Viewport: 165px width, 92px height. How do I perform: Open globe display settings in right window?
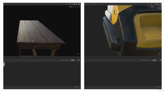(156, 4)
